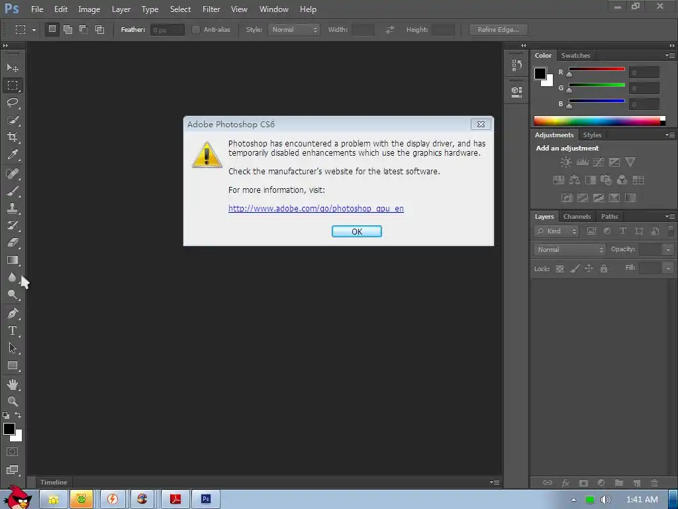Select the Pen tool
The height and width of the screenshot is (509, 678).
[13, 313]
